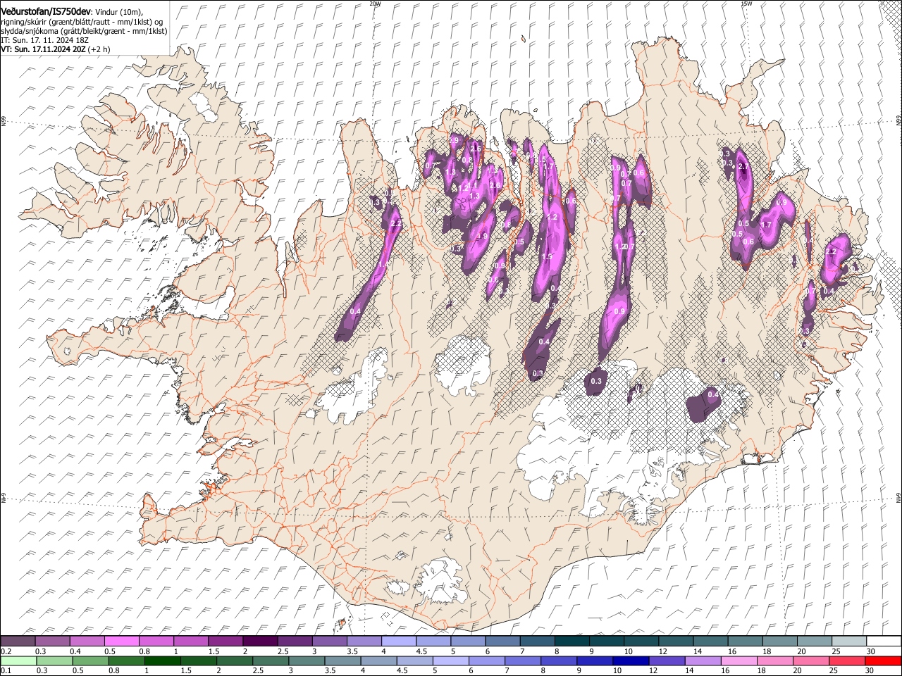Pick snow legend swatch between 8 and 9
Image resolution: width=902 pixels, height=676 pixels.
pyautogui.click(x=572, y=641)
